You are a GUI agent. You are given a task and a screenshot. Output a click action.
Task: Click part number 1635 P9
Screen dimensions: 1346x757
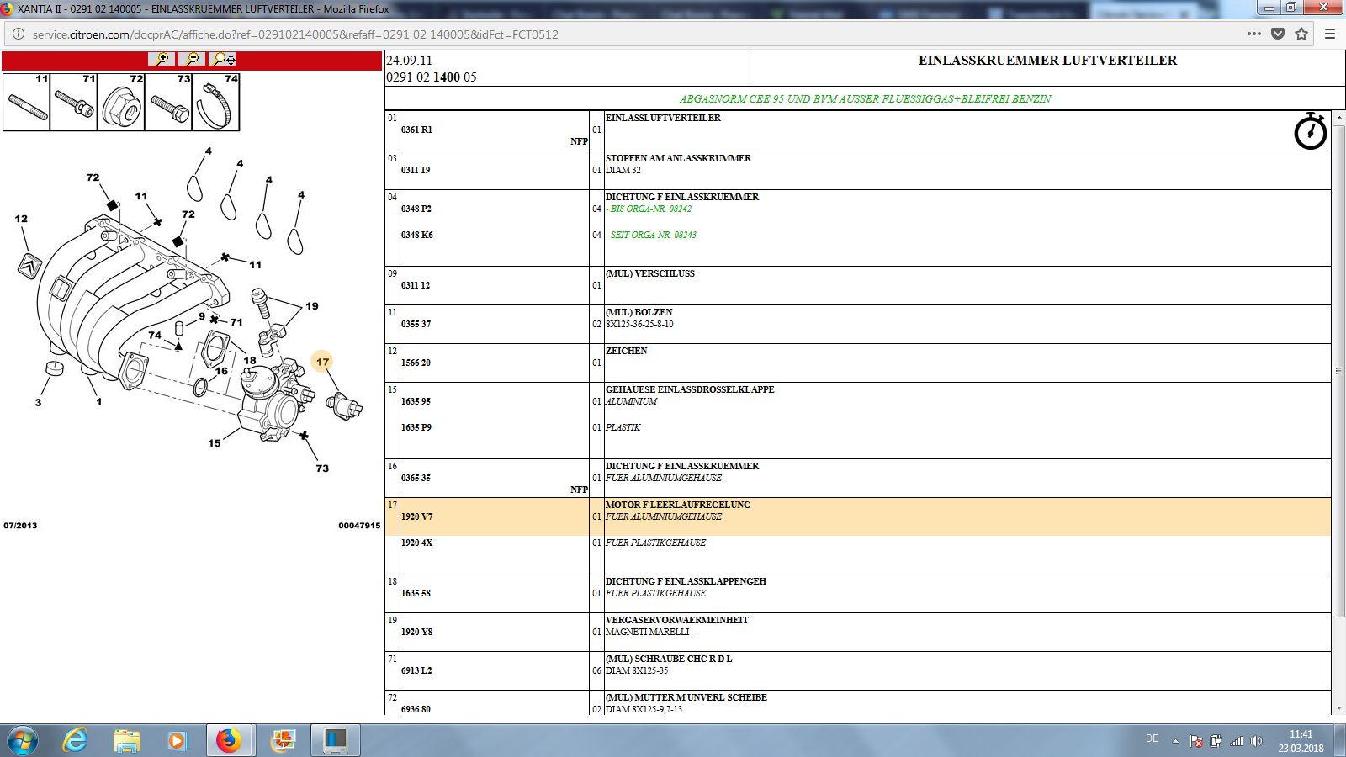[416, 427]
